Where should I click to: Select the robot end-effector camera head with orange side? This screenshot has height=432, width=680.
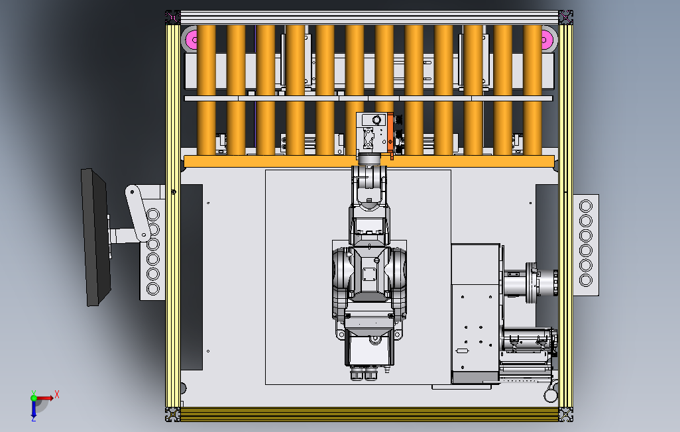click(374, 133)
